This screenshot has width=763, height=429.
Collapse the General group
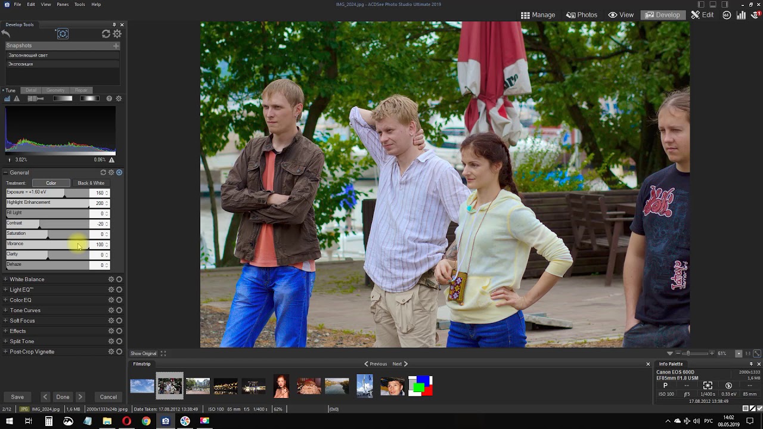tap(5, 173)
